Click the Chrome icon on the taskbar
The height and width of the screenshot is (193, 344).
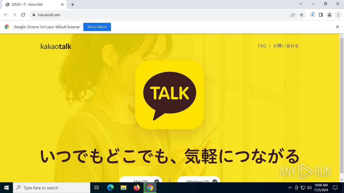tap(150, 188)
